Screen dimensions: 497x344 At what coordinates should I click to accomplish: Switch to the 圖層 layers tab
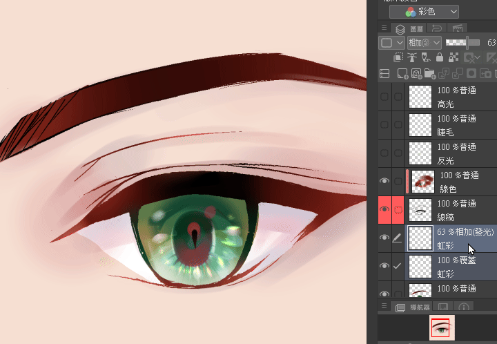(409, 28)
